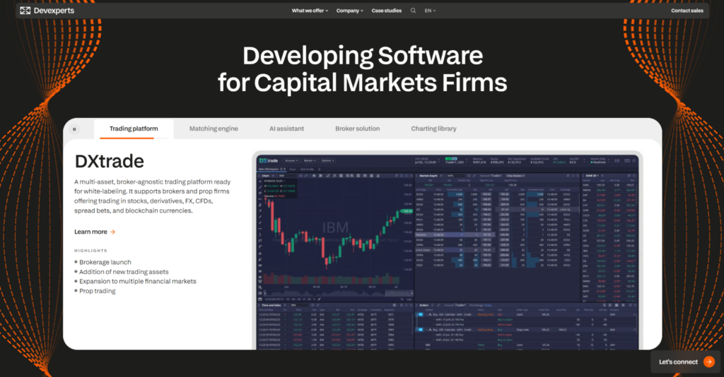Image resolution: width=724 pixels, height=377 pixels.
Task: Open the EN language selector
Action: coord(430,11)
